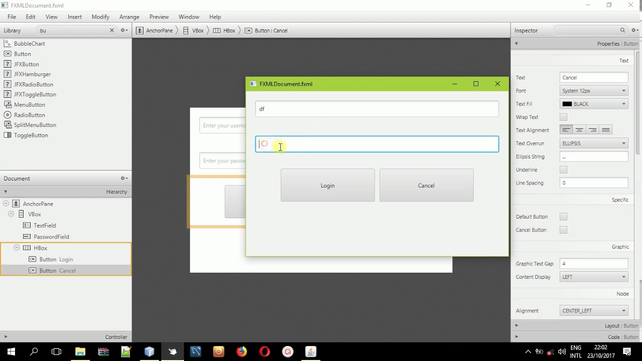Open File Explorer from the taskbar
Screen dimensions: 642x361
[x=80, y=351]
